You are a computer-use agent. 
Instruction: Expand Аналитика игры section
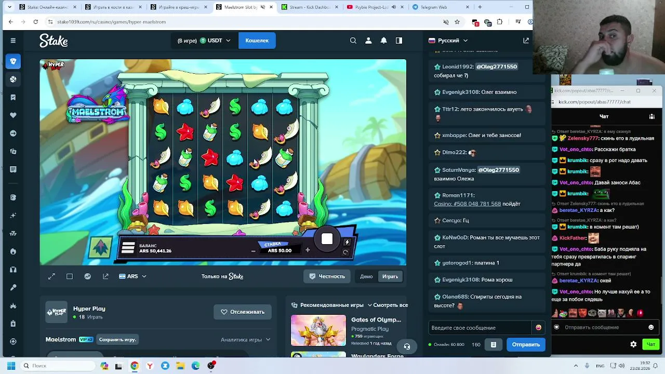pyautogui.click(x=245, y=340)
